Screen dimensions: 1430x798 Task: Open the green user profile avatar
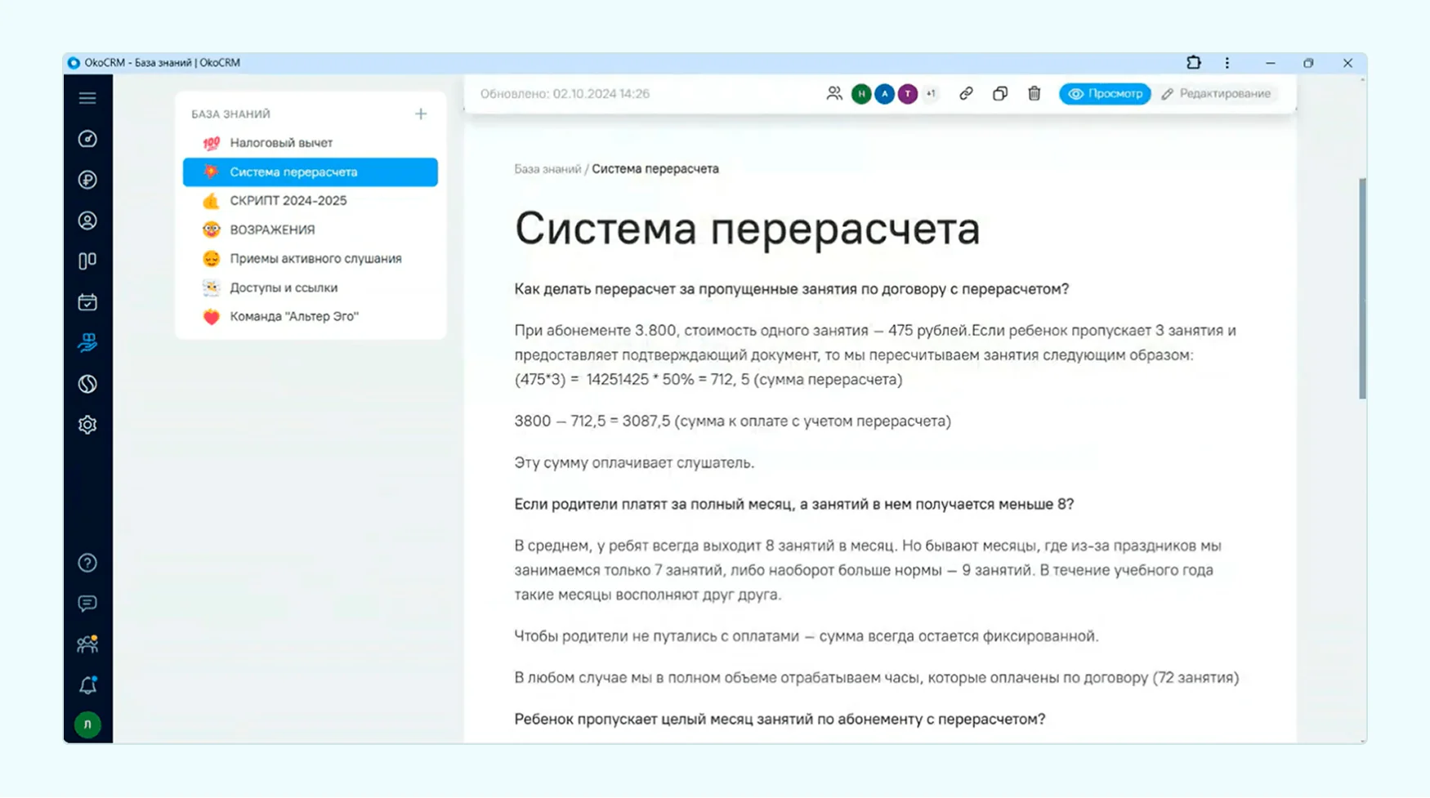87,724
